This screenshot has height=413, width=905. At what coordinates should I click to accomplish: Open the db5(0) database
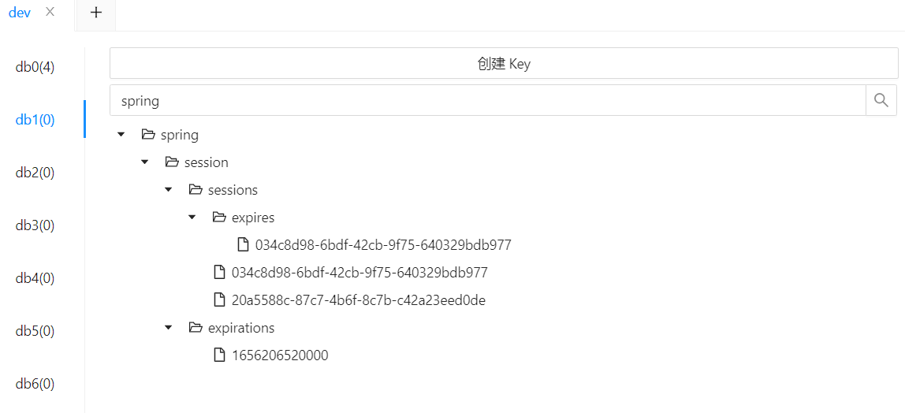click(x=35, y=331)
